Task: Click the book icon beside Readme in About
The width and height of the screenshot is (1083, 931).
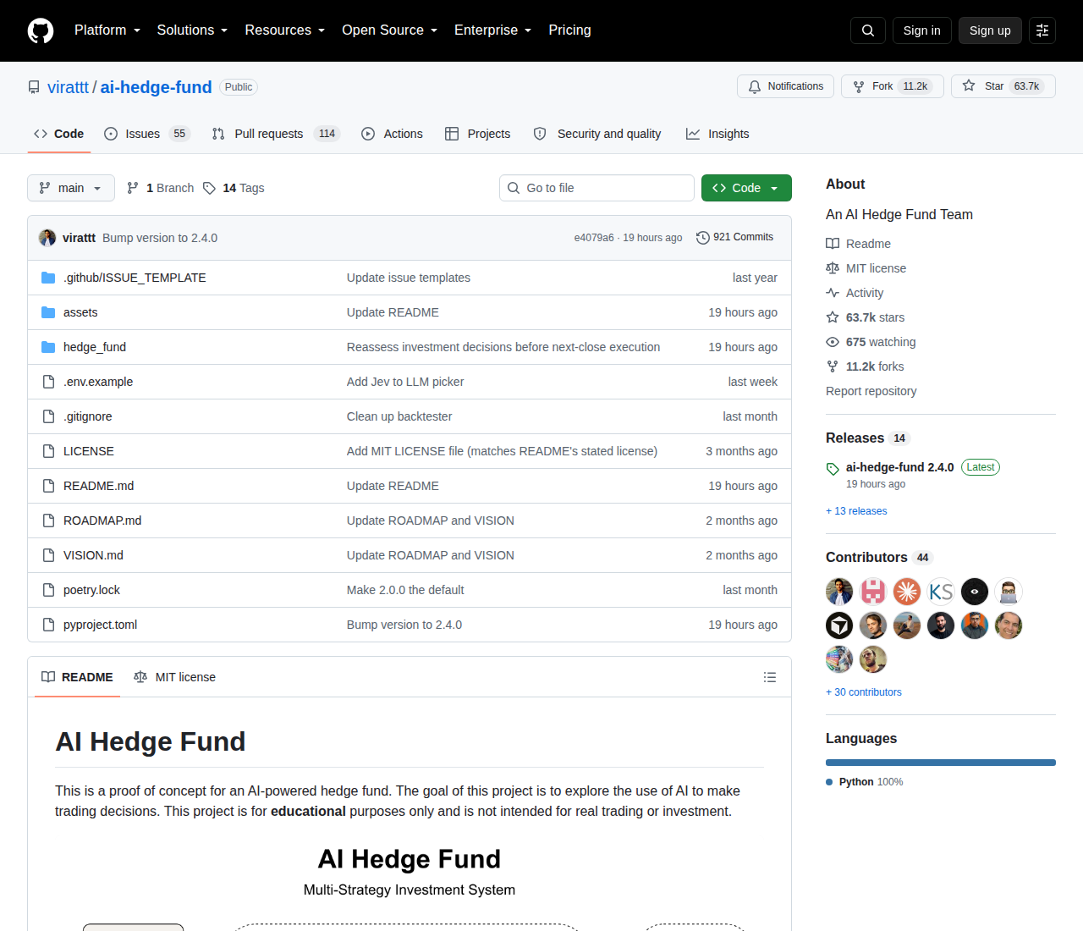Action: (833, 244)
